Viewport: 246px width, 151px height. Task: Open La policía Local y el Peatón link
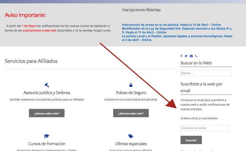pos(177,38)
